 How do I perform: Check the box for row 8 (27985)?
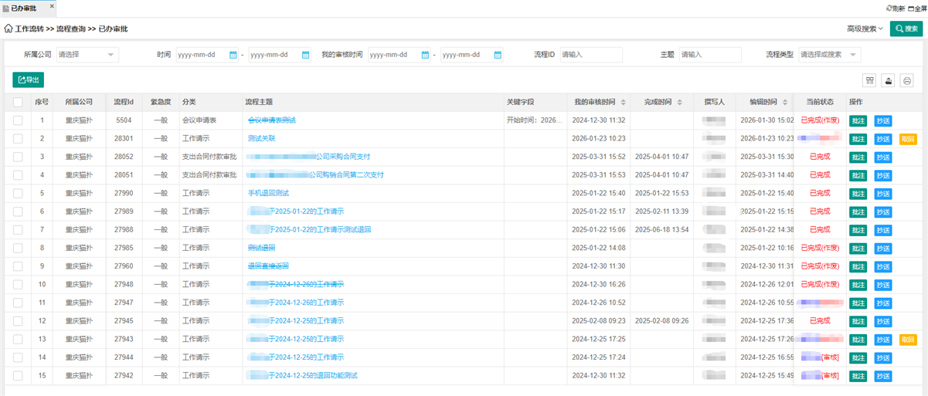[x=18, y=248]
